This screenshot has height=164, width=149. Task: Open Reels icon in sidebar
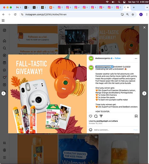pos(4,63)
